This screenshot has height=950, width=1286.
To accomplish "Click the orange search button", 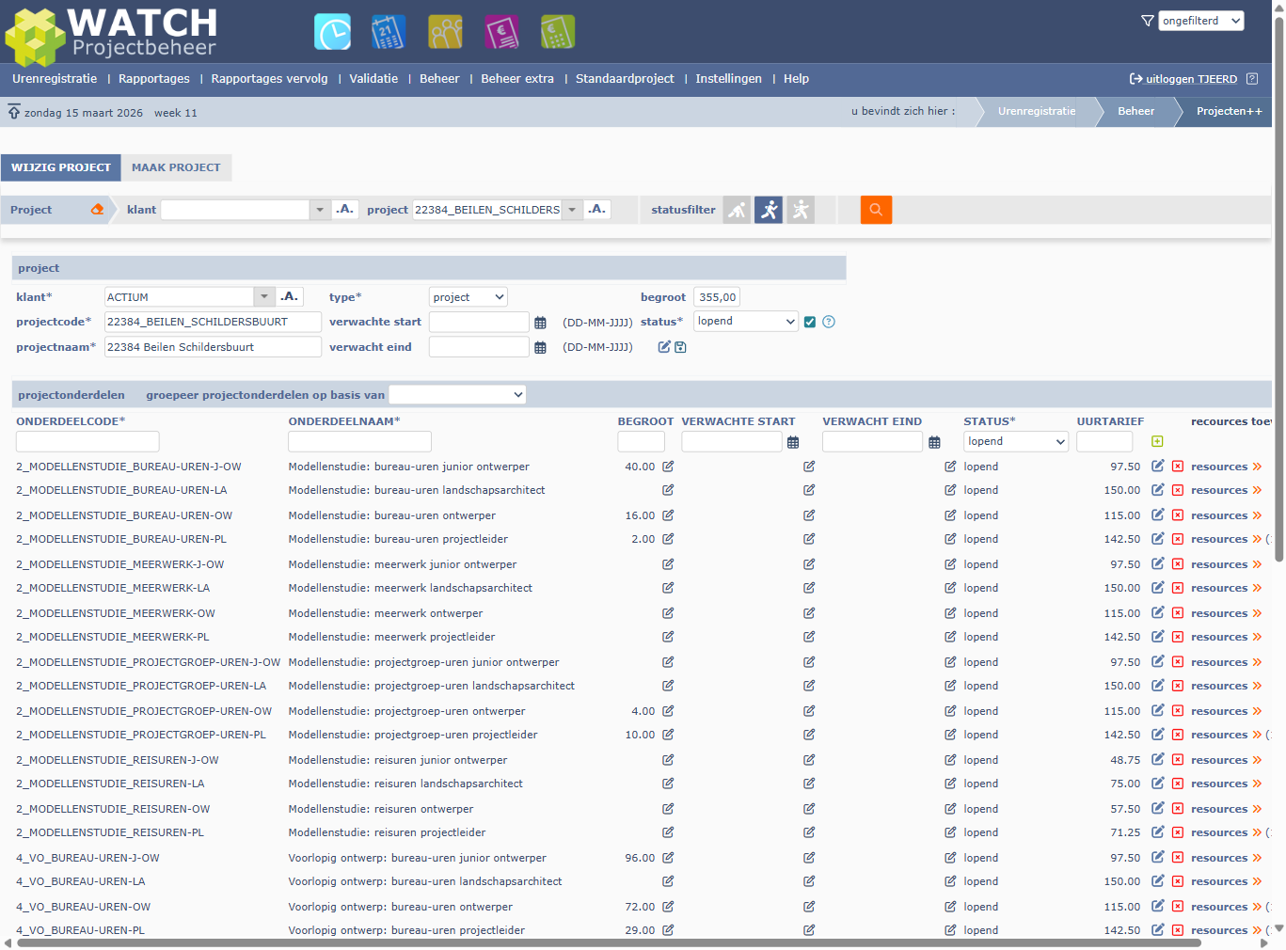I will click(x=875, y=210).
